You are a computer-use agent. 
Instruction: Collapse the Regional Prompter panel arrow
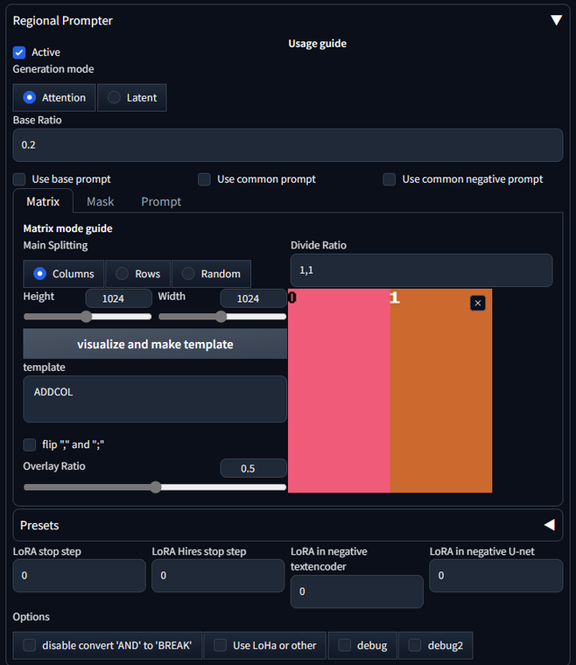[x=556, y=20]
